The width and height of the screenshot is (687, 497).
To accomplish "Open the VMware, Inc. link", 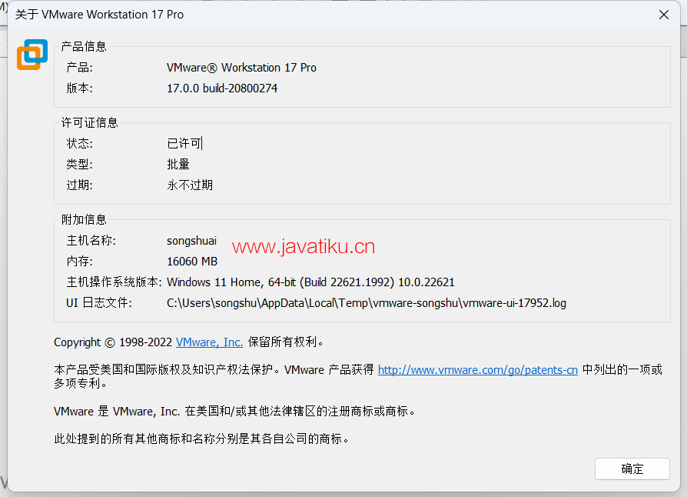I will 209,342.
